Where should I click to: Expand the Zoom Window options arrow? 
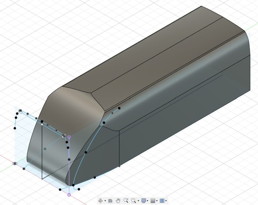pyautogui.click(x=138, y=201)
